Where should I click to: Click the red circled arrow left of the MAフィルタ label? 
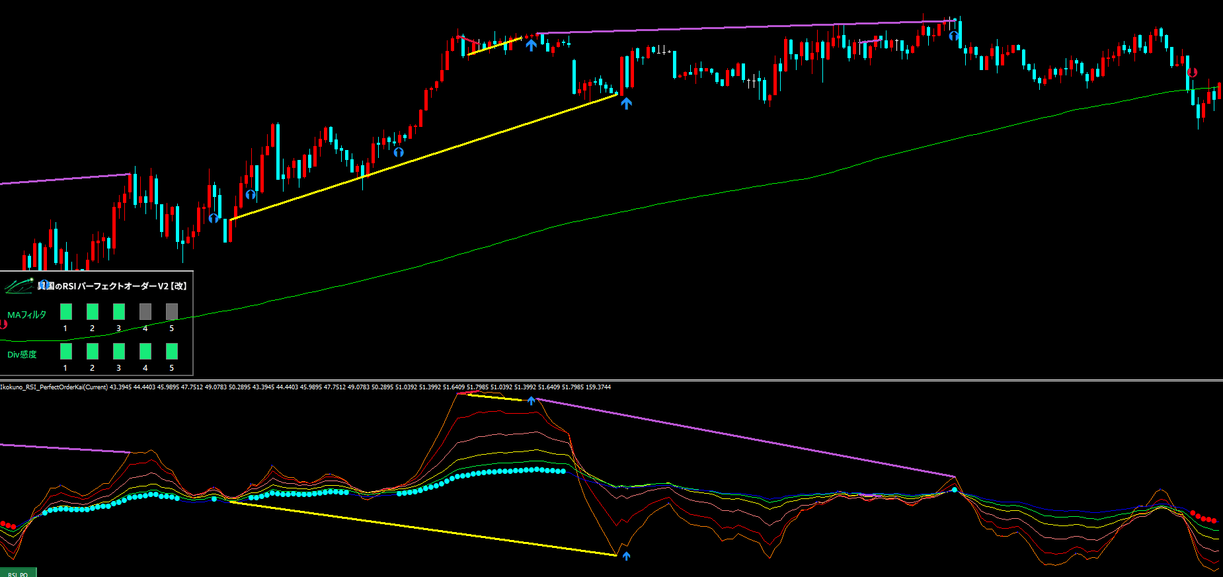pos(3,324)
